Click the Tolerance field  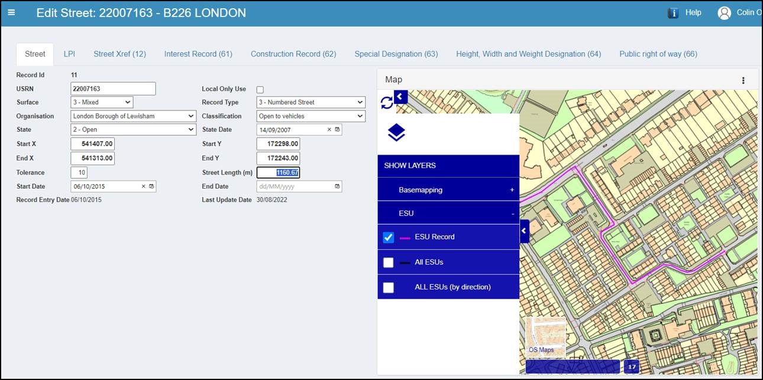[x=79, y=172]
